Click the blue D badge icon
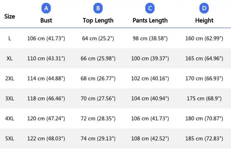The width and height of the screenshot is (231, 152). (204, 8)
